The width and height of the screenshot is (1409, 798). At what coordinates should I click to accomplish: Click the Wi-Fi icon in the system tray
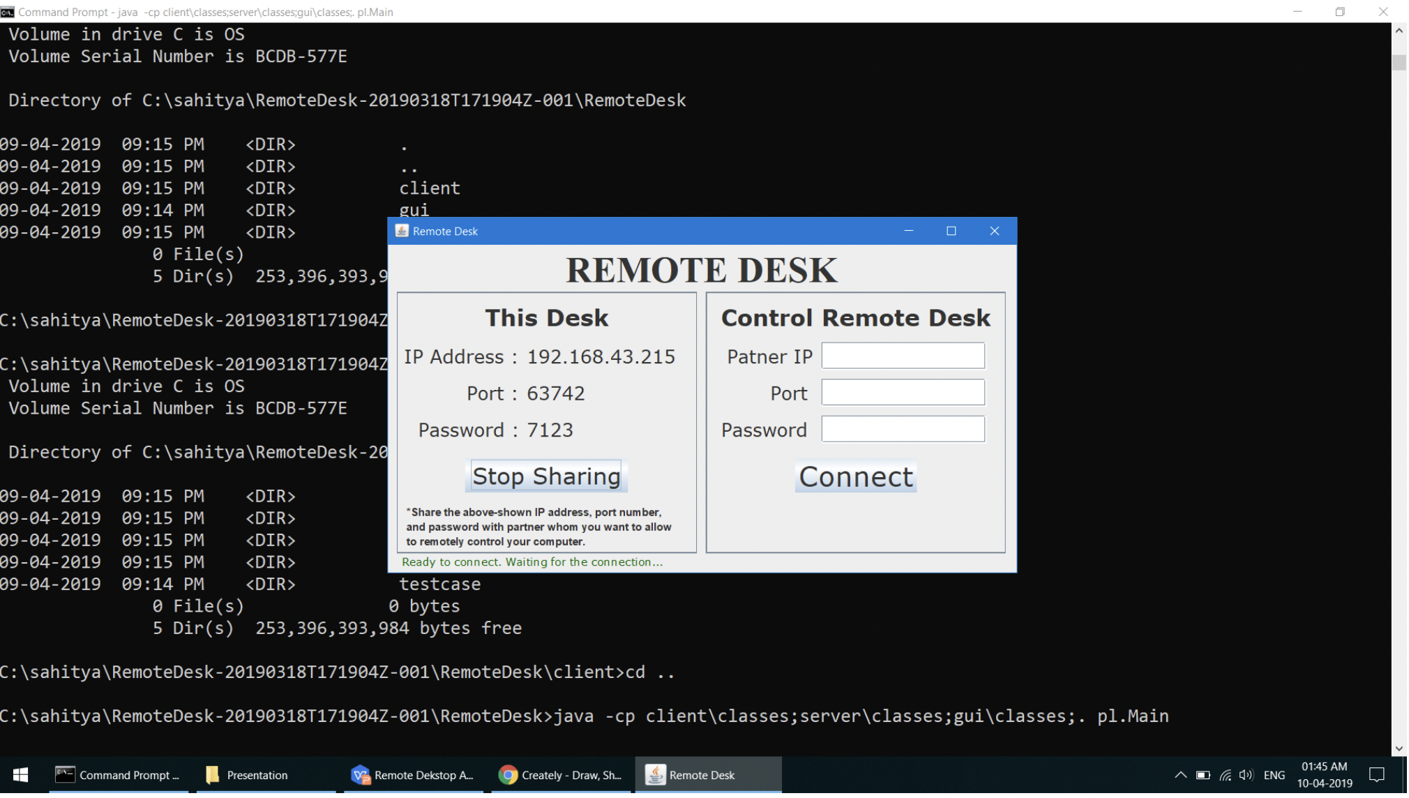(1226, 774)
